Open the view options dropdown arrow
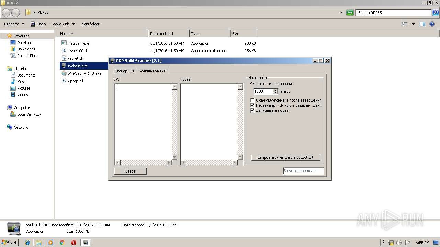Viewport: 440px width, 247px height. pyautogui.click(x=413, y=24)
